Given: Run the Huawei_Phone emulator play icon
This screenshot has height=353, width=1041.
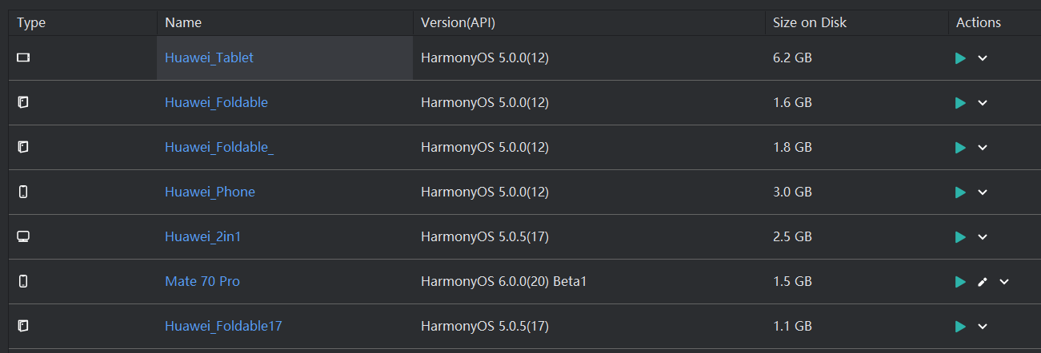Looking at the screenshot, I should coord(960,192).
